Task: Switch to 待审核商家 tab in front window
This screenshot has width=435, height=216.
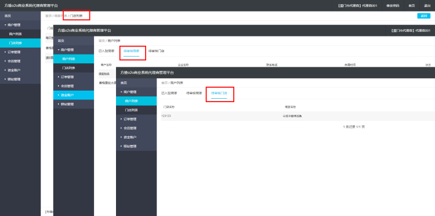Action: point(194,93)
